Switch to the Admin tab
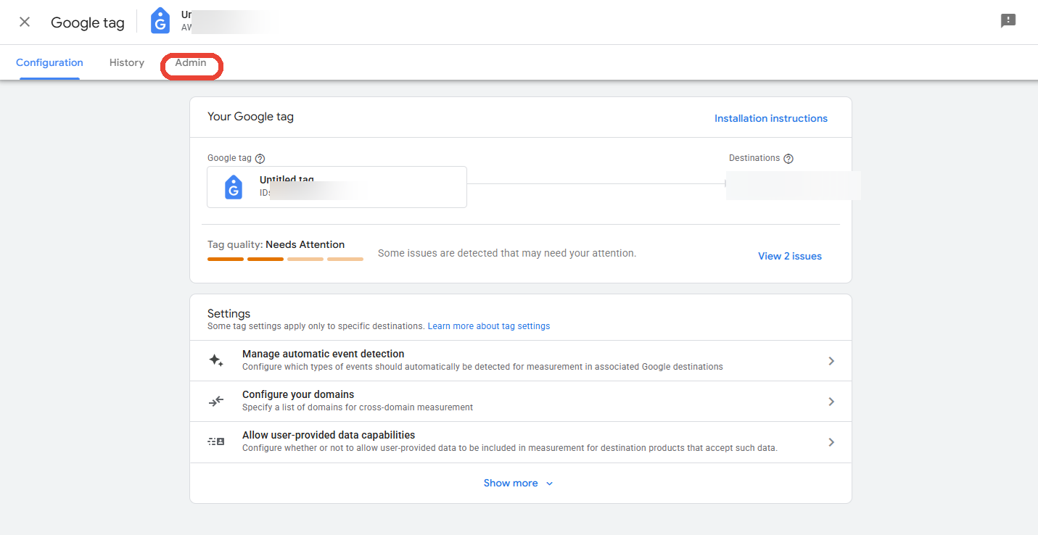1038x535 pixels. [191, 63]
